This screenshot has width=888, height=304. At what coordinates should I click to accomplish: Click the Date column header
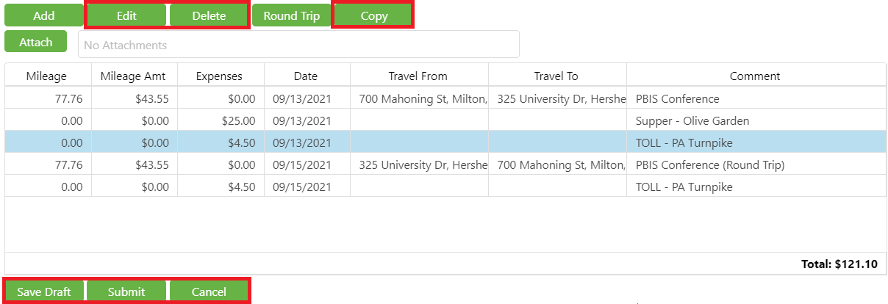[x=306, y=76]
